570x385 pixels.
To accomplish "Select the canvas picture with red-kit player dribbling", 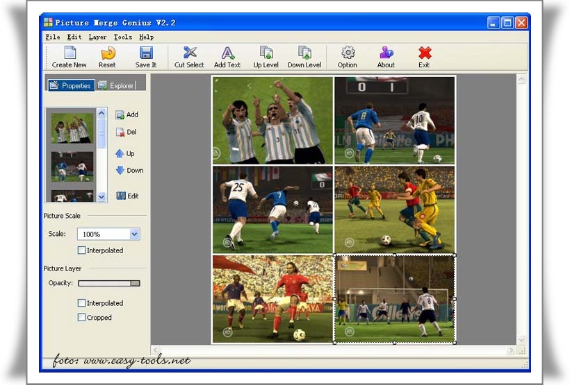I will coord(272,299).
